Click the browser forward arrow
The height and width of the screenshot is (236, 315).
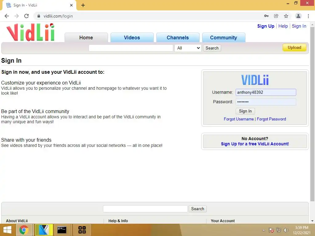[x=17, y=16]
